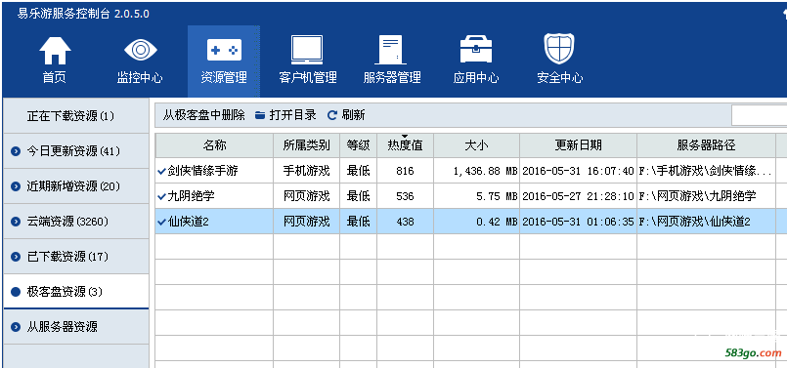Sort by 热度值 column header

(405, 145)
